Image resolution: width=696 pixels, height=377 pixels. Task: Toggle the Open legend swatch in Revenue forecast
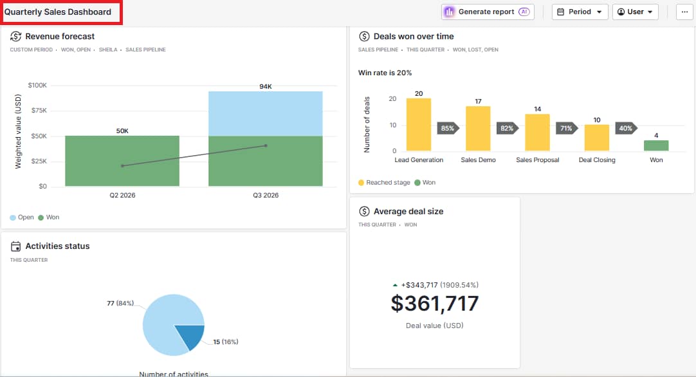point(13,217)
